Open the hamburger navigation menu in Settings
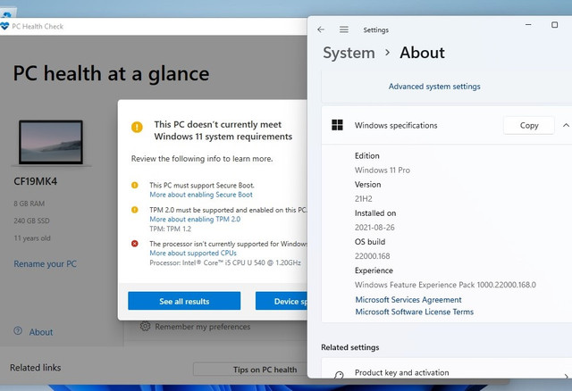The height and width of the screenshot is (391, 572). (x=343, y=29)
